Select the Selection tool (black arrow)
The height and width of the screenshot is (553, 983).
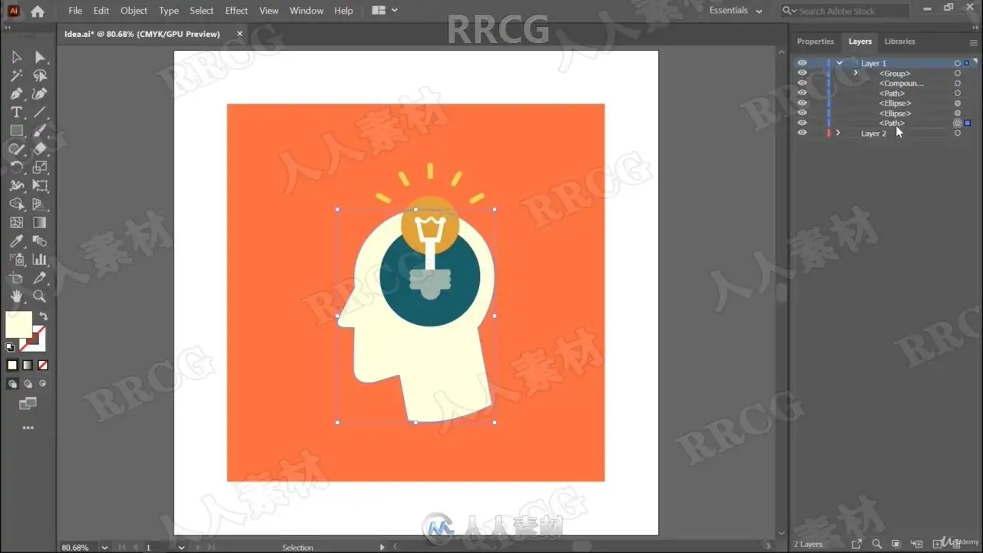[16, 57]
